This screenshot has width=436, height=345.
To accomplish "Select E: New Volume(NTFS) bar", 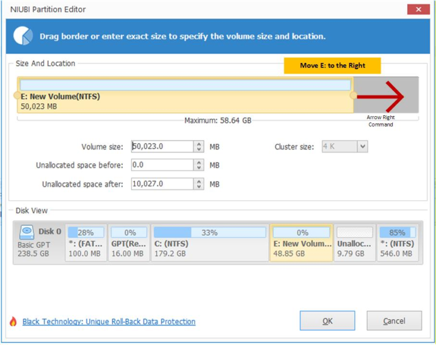I will point(185,95).
